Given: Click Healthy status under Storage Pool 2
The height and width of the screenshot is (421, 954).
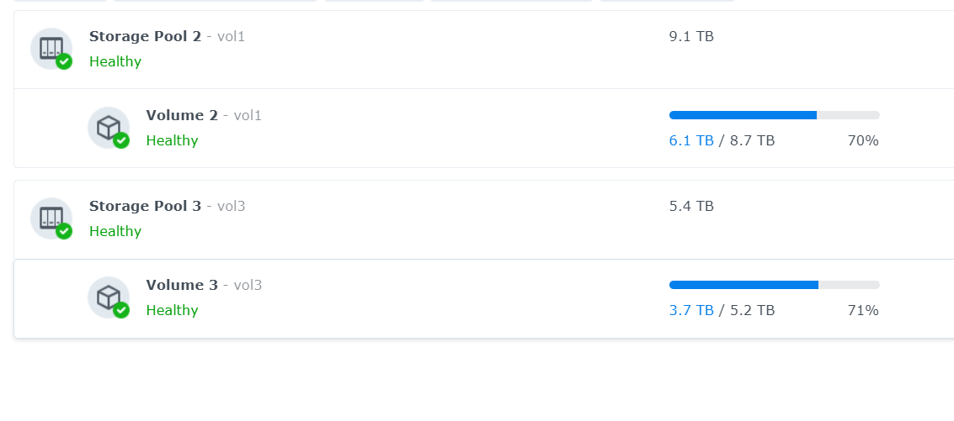Looking at the screenshot, I should click(x=115, y=61).
